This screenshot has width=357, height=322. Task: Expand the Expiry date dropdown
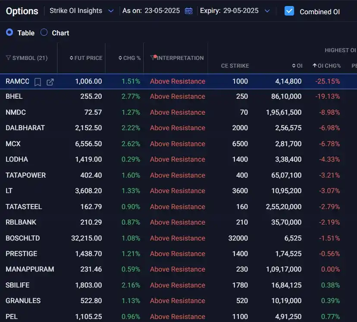(x=267, y=11)
